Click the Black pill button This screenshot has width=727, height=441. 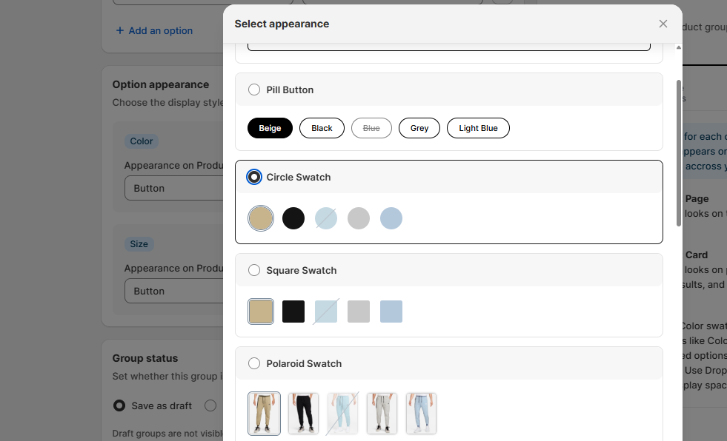322,128
